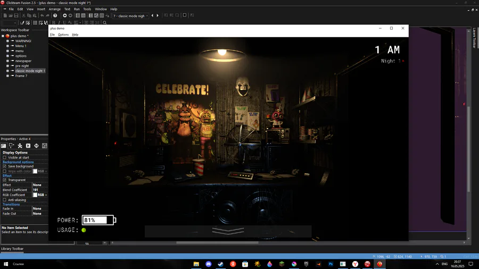Click the Fade In None value
The image size is (479, 269).
[40, 208]
